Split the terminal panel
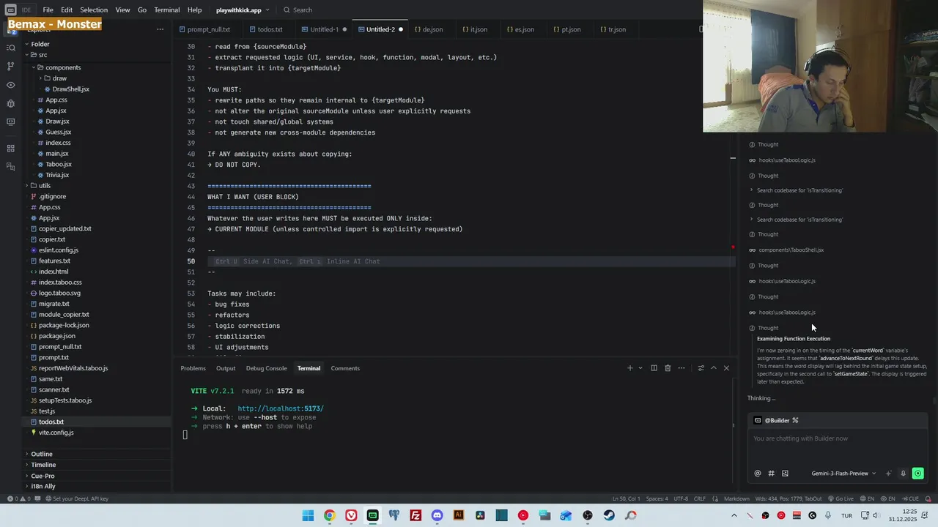Image resolution: width=938 pixels, height=527 pixels. click(x=654, y=368)
